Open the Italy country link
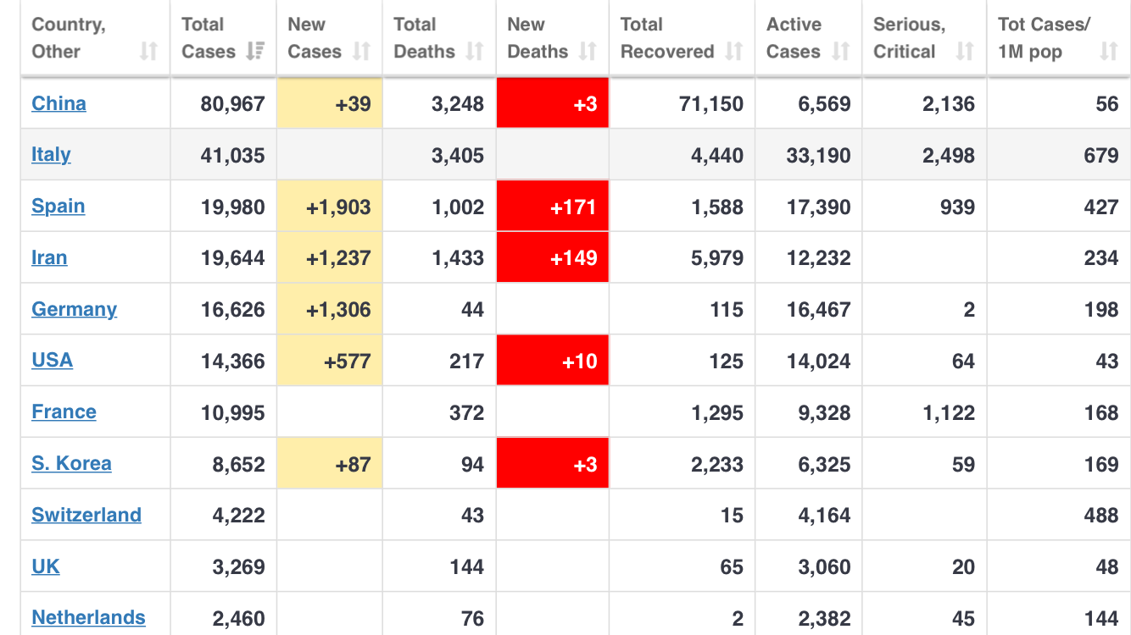Image resolution: width=1131 pixels, height=635 pixels. point(51,155)
